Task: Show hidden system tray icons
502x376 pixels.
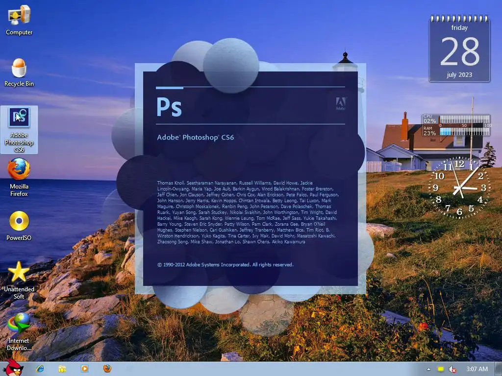Action: pyautogui.click(x=428, y=369)
